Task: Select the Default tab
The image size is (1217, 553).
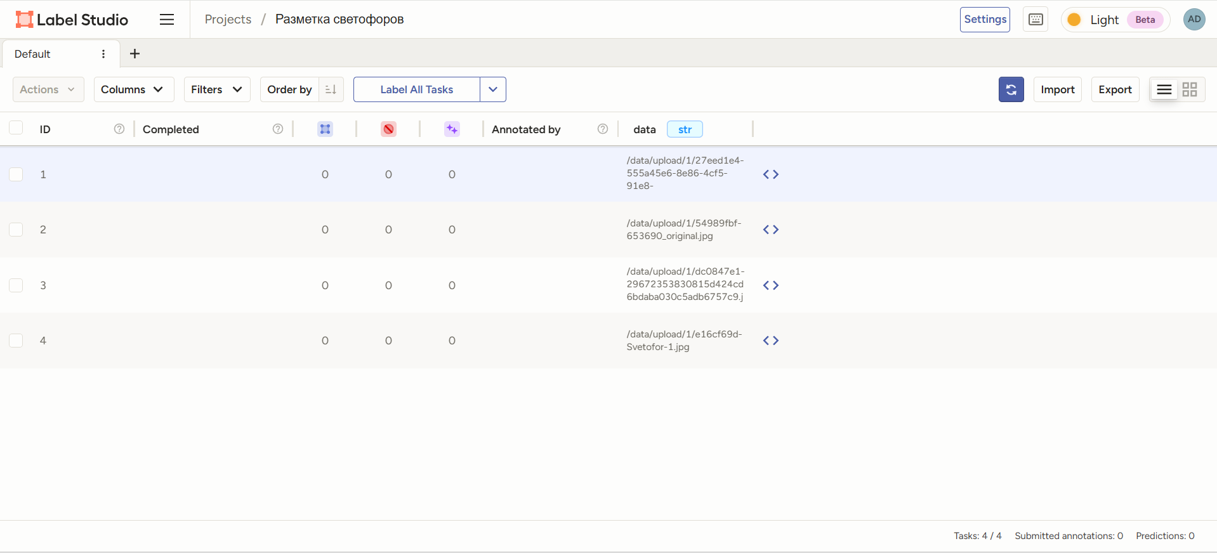Action: (x=33, y=54)
